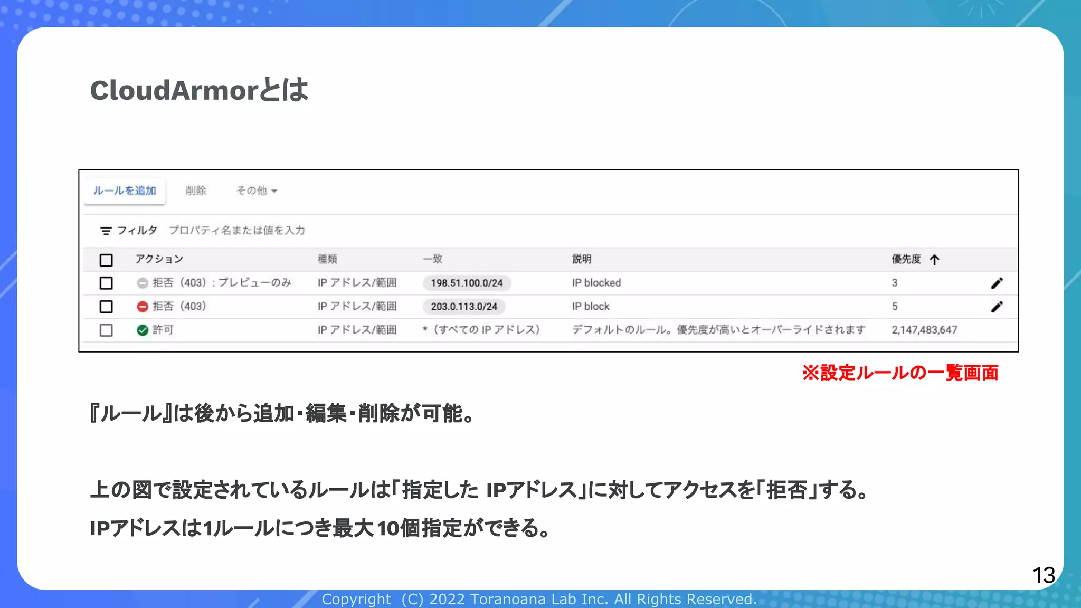Edit the IP blocked rule with pencil icon

click(x=997, y=283)
